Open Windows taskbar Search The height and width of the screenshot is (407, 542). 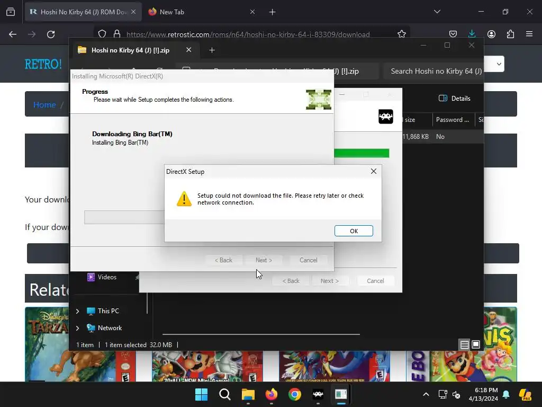pyautogui.click(x=224, y=394)
